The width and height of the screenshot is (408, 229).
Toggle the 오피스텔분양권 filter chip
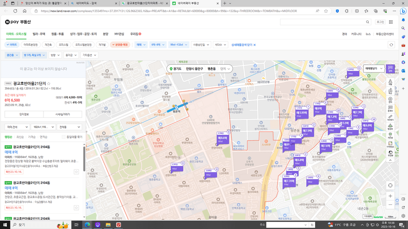(x=83, y=45)
